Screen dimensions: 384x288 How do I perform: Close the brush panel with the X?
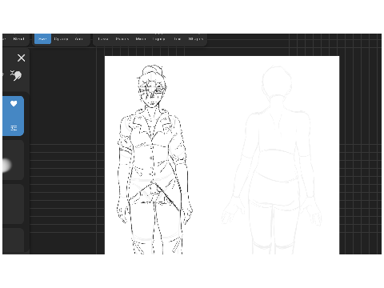[21, 58]
